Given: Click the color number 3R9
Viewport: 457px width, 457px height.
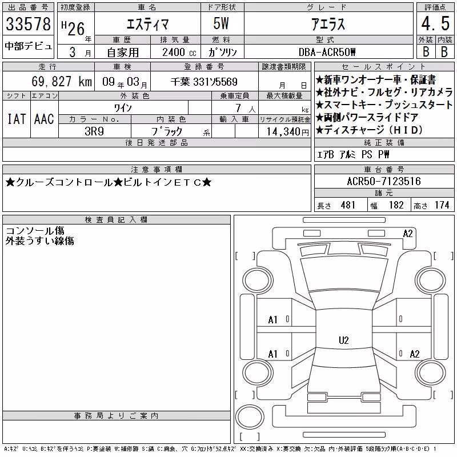Looking at the screenshot, I should click(94, 131).
